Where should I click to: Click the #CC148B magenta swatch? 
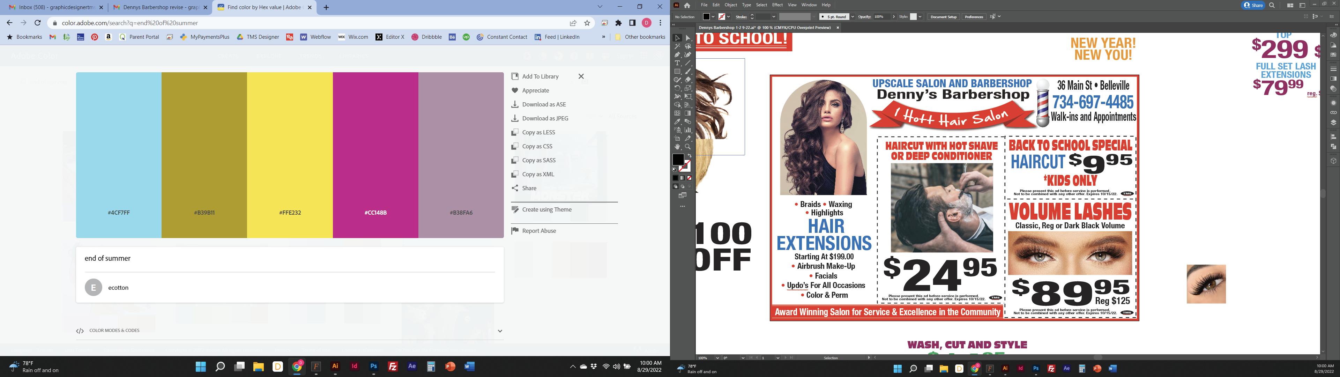click(x=375, y=155)
